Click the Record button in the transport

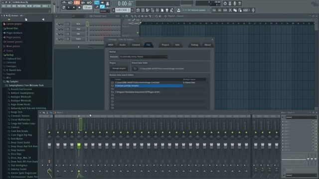[79, 7]
